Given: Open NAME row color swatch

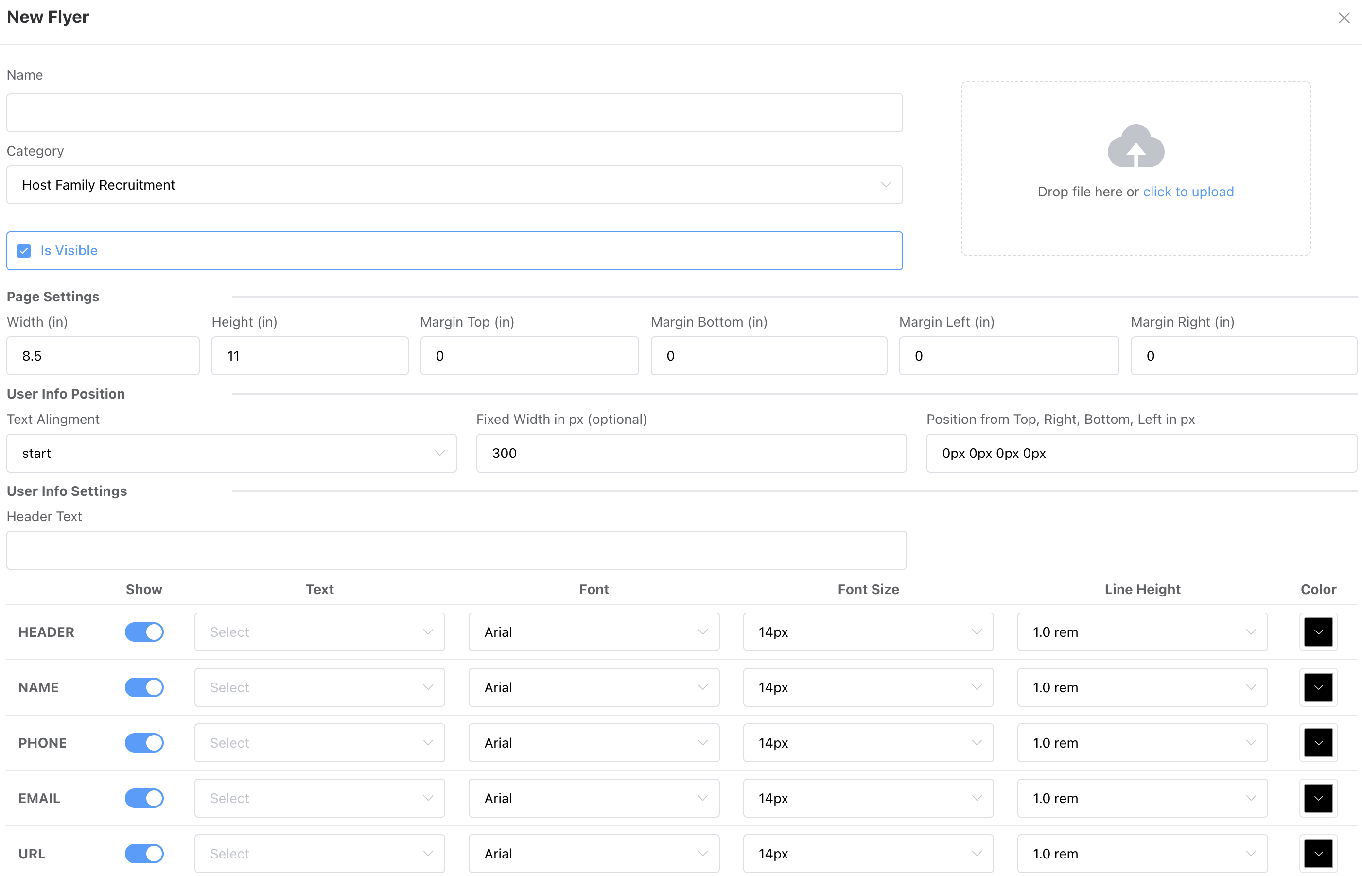Looking at the screenshot, I should tap(1318, 688).
